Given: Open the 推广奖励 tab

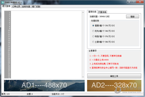Looking at the screenshot, I should [36, 6].
